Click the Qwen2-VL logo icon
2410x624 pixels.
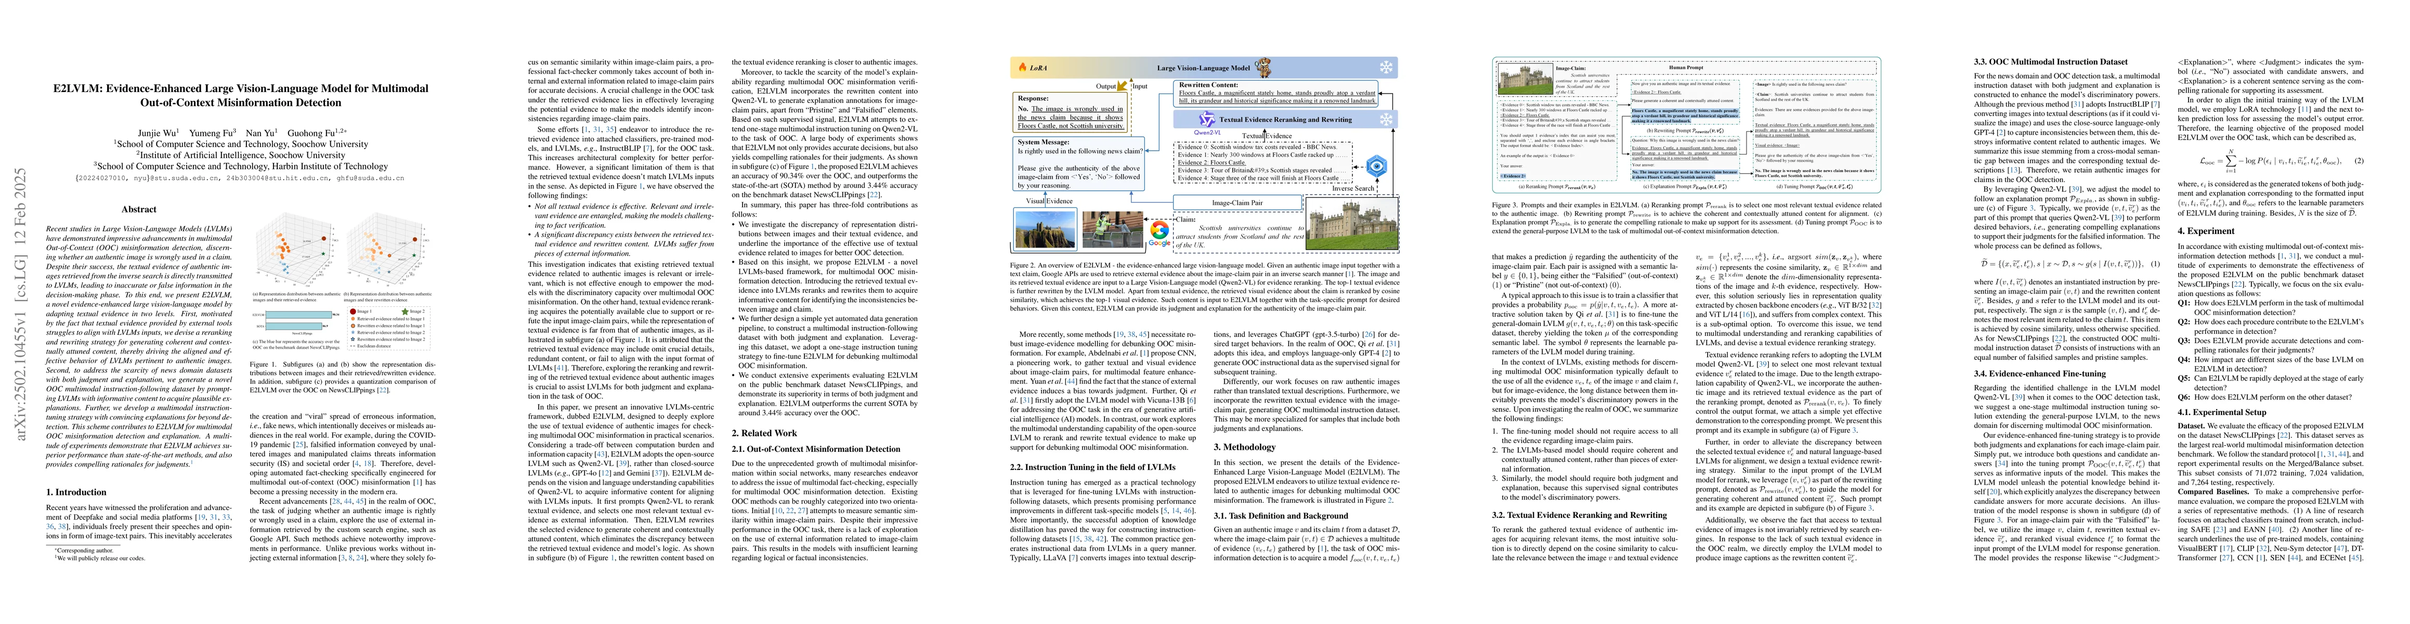(1208, 120)
